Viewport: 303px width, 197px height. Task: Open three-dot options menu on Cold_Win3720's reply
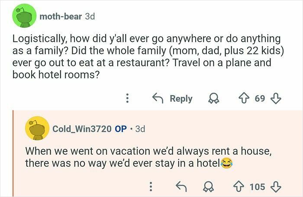pyautogui.click(x=151, y=187)
